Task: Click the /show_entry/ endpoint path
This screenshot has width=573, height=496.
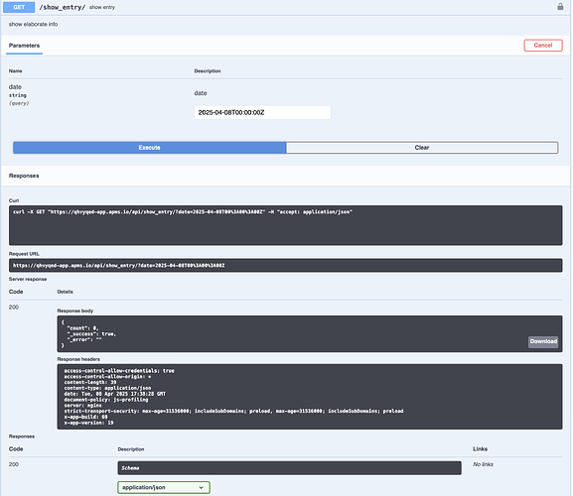Action: [x=63, y=7]
